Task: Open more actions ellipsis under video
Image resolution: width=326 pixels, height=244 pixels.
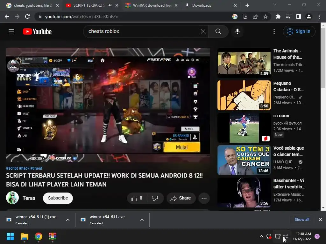Action: click(204, 198)
